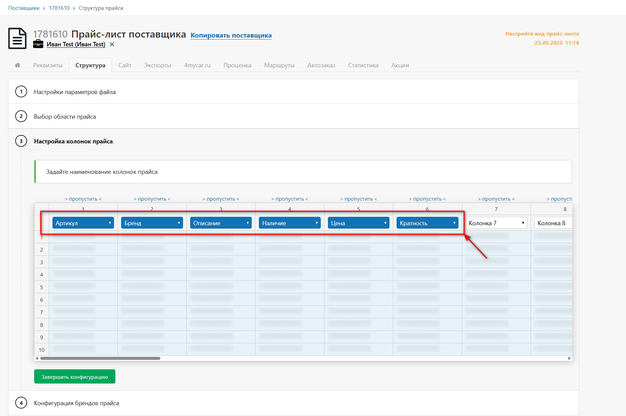Click Структура прайса breadcrumb text
The image size is (626, 416).
tap(101, 8)
